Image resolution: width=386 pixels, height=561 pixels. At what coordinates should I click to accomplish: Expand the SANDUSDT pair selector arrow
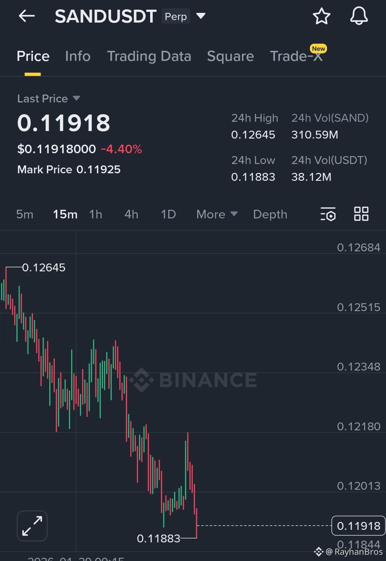click(x=201, y=16)
